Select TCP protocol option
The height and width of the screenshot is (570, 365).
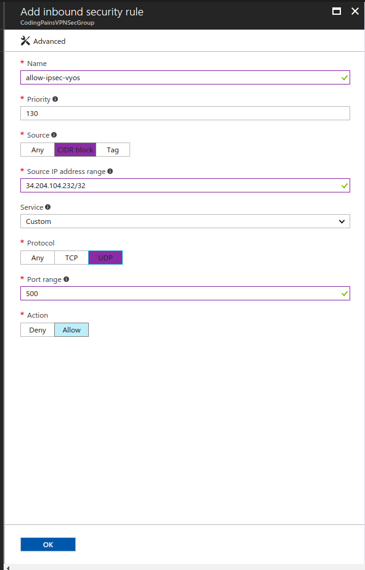coord(71,258)
